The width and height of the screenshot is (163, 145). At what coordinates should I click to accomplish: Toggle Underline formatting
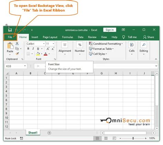coord(38,49)
